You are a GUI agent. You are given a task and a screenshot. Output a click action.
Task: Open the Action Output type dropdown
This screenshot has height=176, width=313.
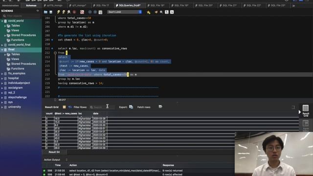coord(67,160)
